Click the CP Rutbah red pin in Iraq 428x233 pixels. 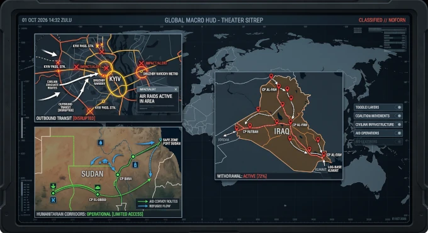click(x=250, y=126)
